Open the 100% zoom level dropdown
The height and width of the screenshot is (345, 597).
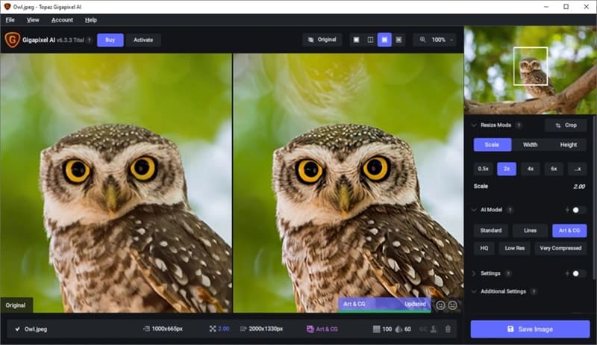click(x=442, y=40)
